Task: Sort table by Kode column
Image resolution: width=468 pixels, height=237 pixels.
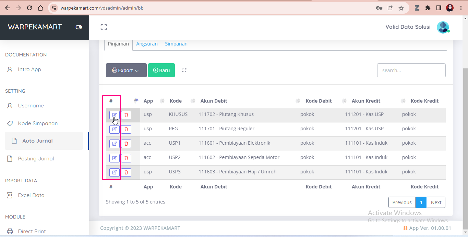Action: [x=182, y=101]
